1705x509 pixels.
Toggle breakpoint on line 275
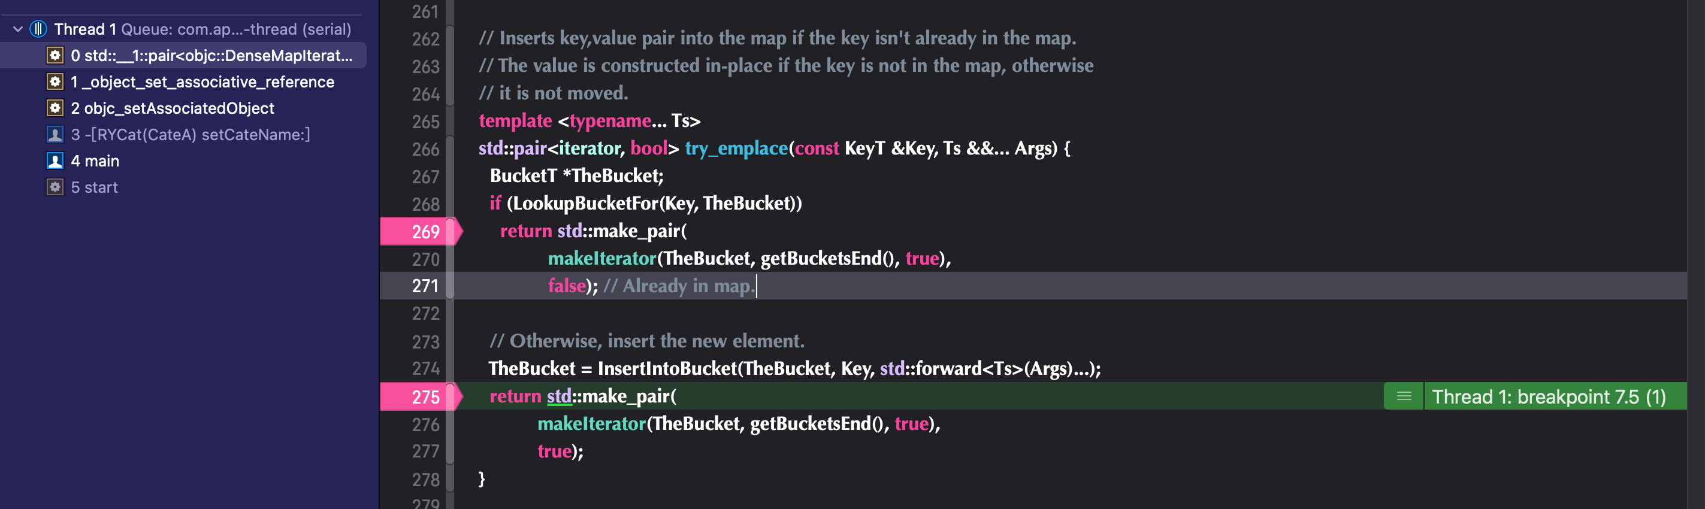(x=421, y=397)
